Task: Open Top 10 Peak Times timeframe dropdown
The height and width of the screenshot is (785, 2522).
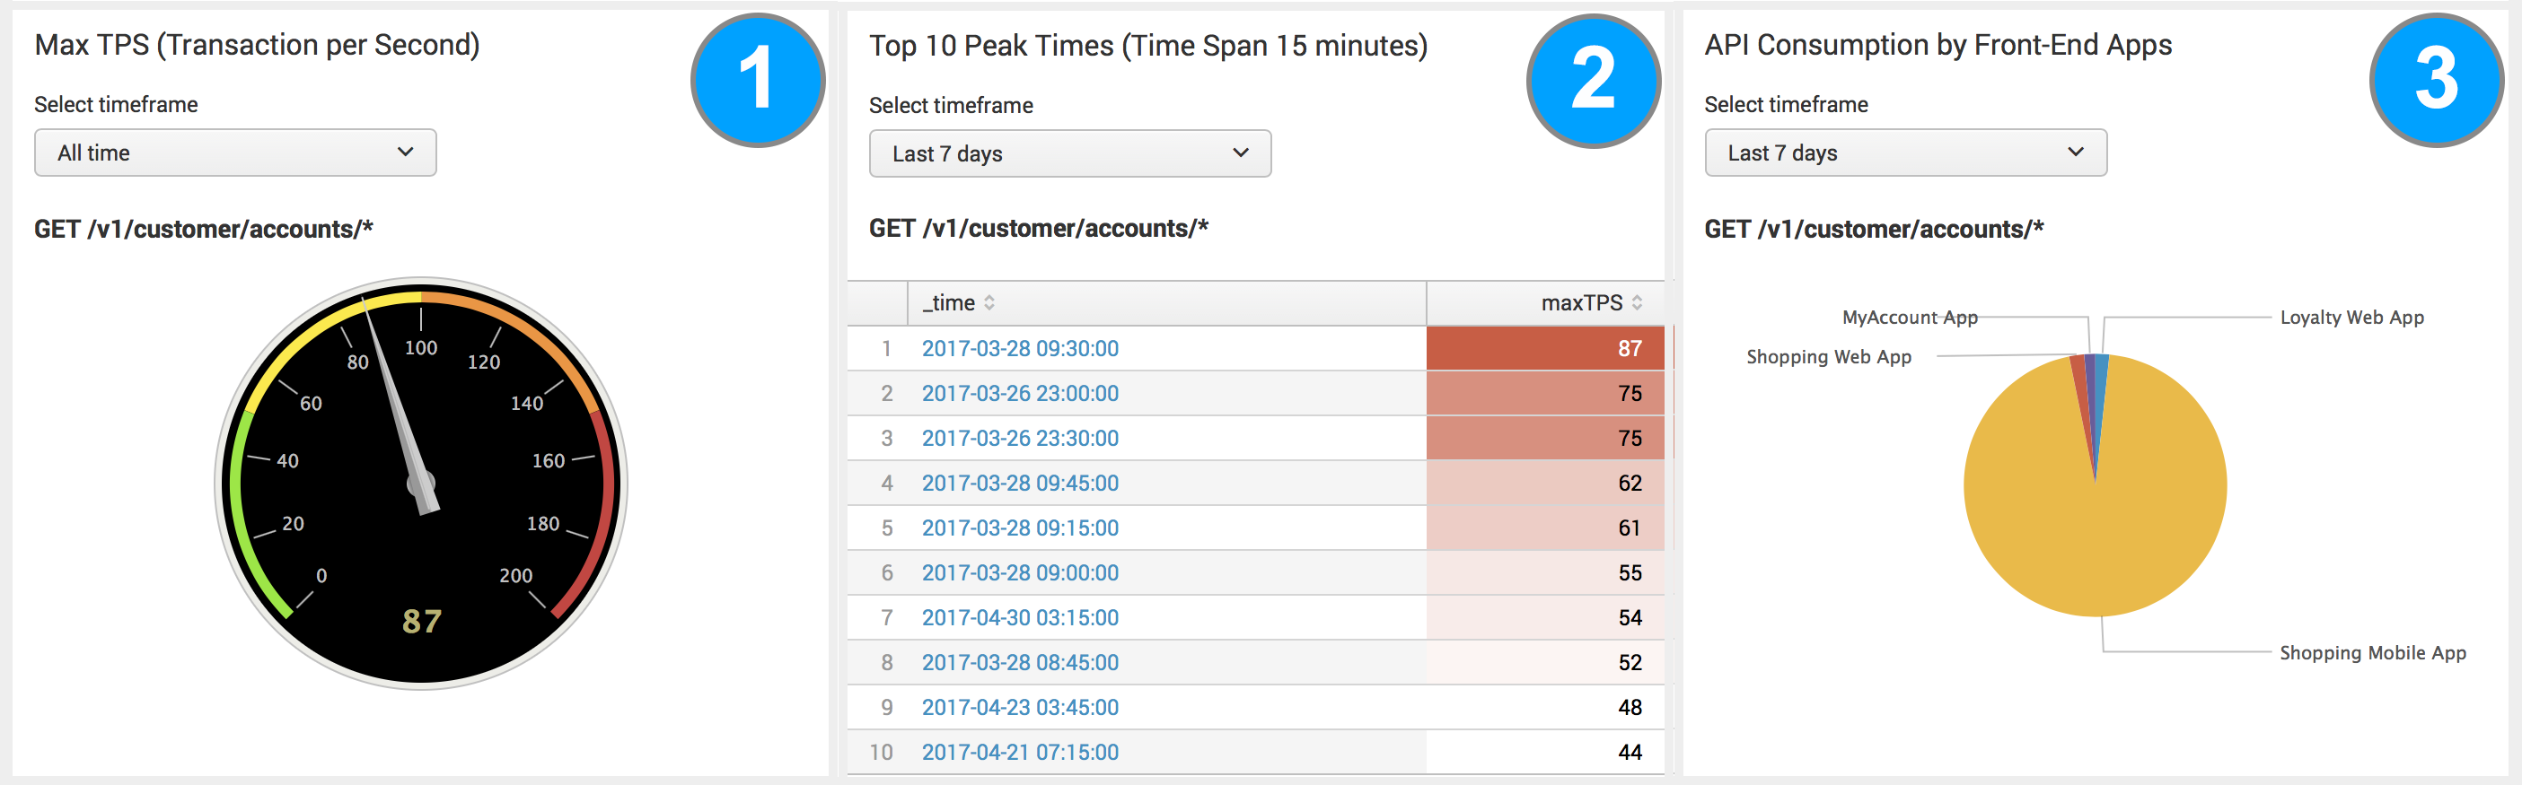Action: point(1070,153)
